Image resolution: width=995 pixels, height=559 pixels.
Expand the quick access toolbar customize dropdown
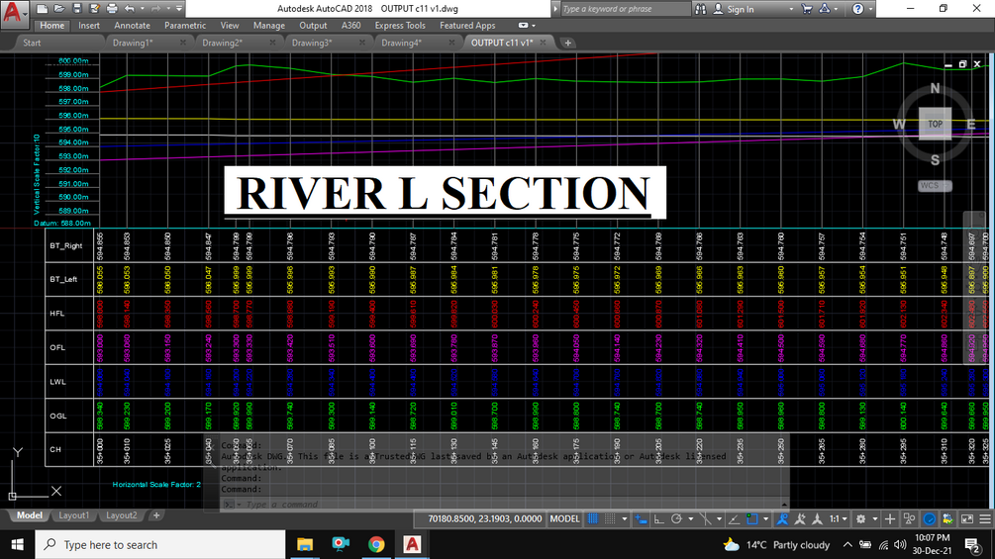[179, 9]
